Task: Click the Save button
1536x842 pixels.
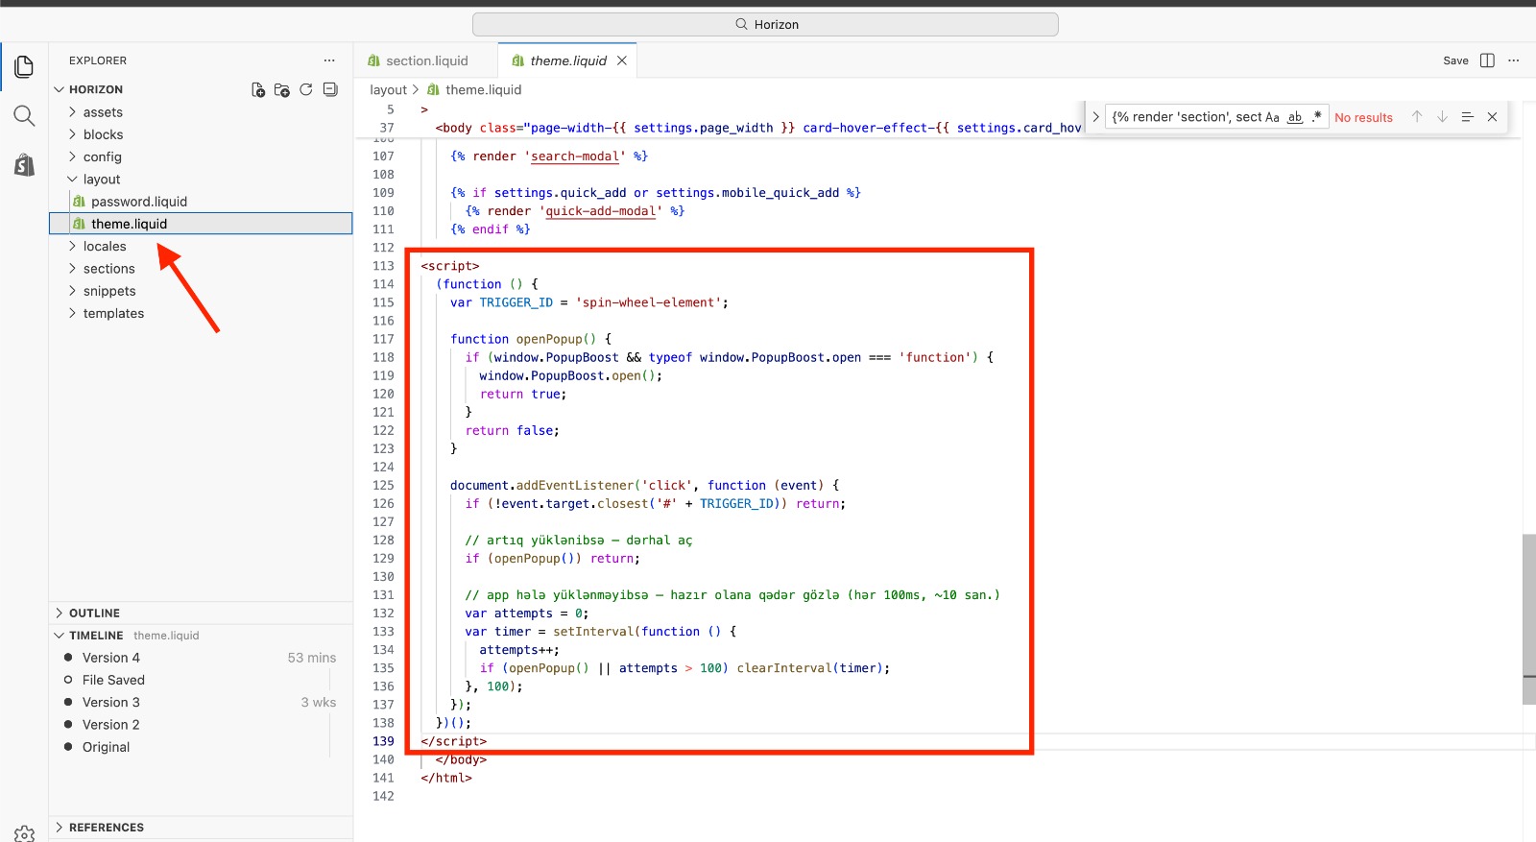Action: point(1455,60)
